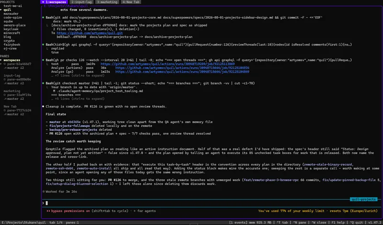This screenshot has width=383, height=225.
Task: Click the fix/setup-dialog-blurred-selection branch name
Action: pos(77,184)
